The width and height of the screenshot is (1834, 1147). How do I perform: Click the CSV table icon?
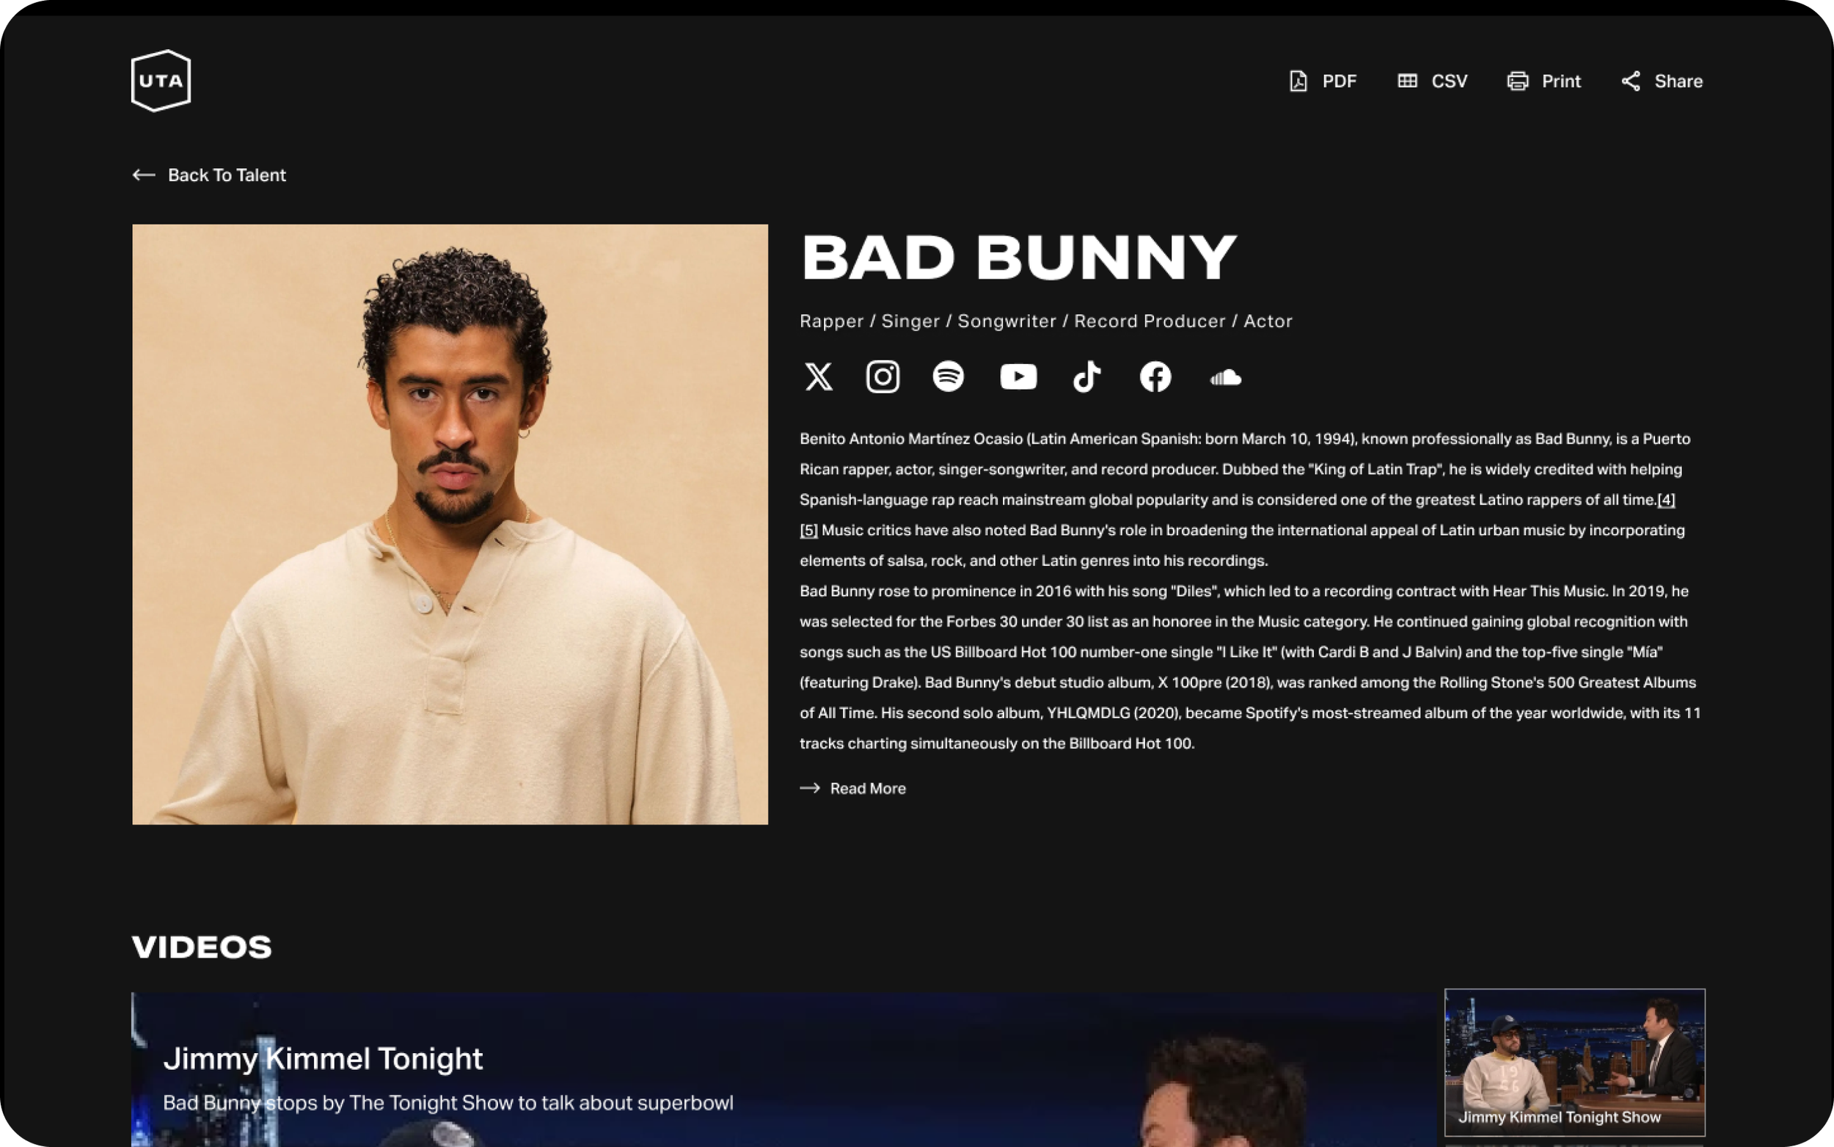pyautogui.click(x=1407, y=81)
